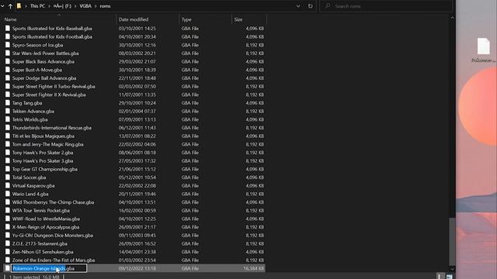Viewport: 497px width, 279px height.
Task: Click the Search roms field
Action: (x=385, y=6)
